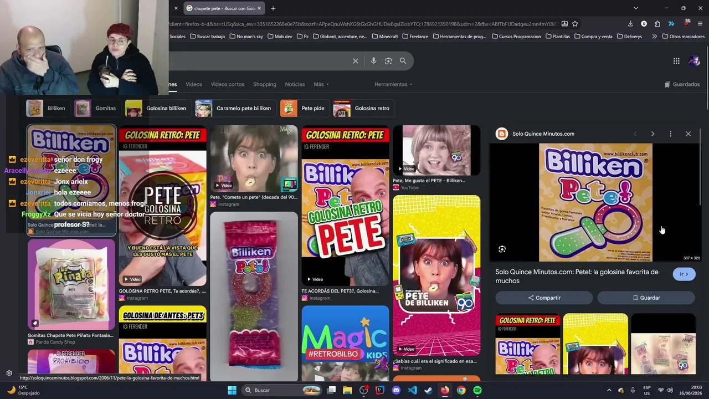Submit the search with the magnifier icon
The image size is (709, 399).
click(x=403, y=61)
